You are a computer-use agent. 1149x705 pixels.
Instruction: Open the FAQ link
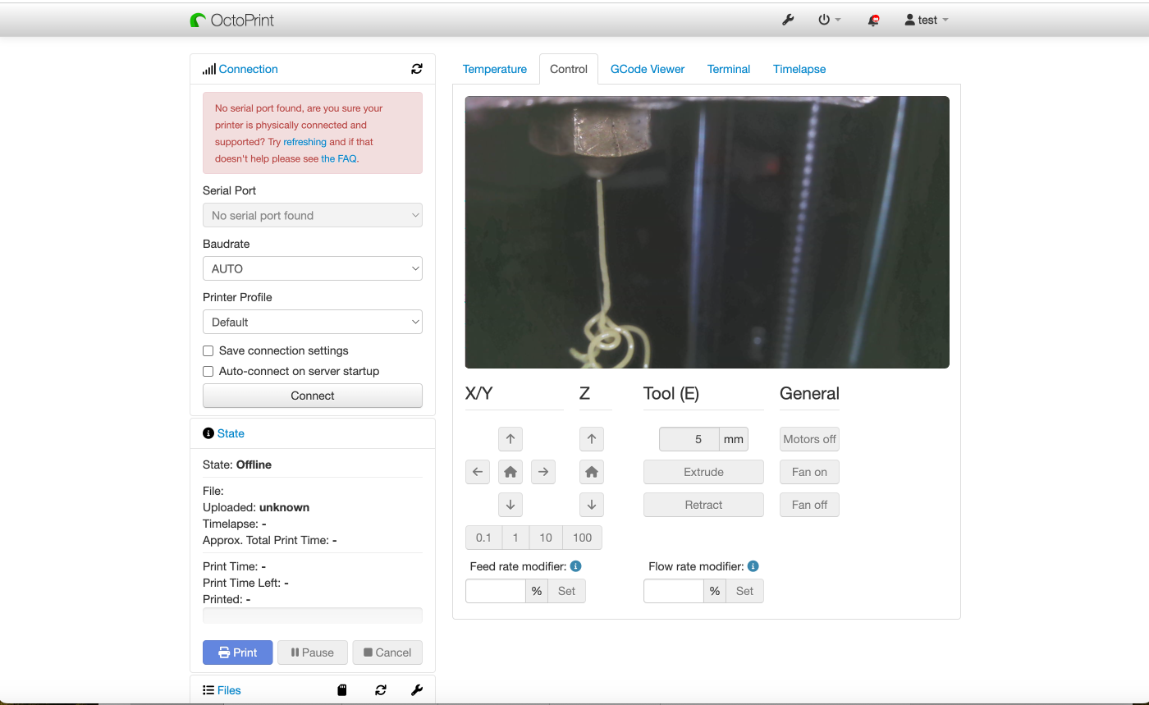[x=339, y=159]
